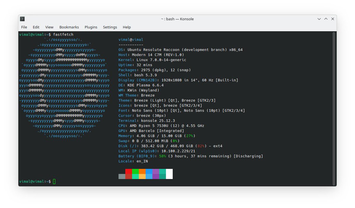Viewport: 355px width, 208px height.
Task: Click the 'OS: Ubuntu Resolute Raccoon' line
Action: click(x=180, y=50)
